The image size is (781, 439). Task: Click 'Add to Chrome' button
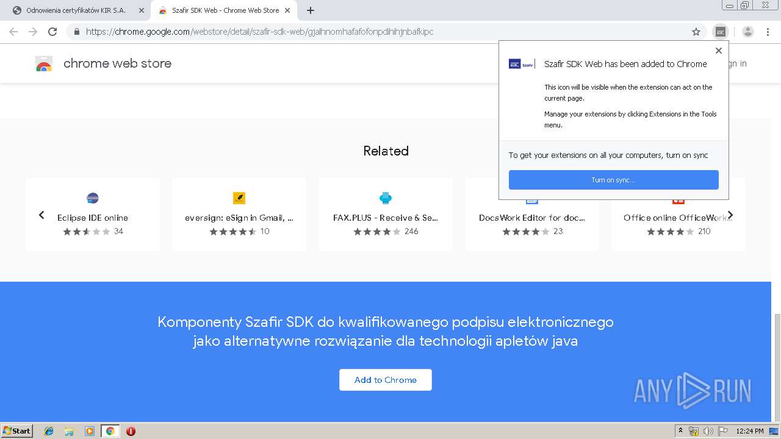click(x=386, y=380)
